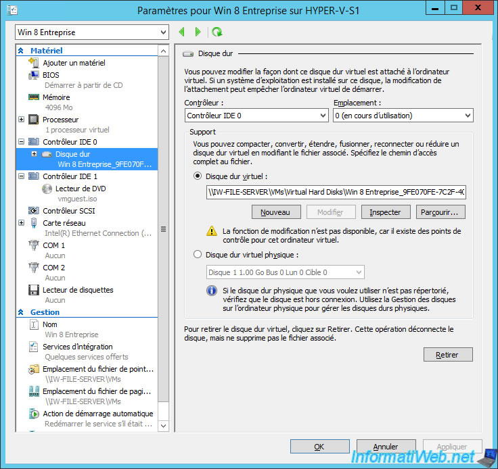Click the Nom icon under Gestion
Viewport: 498px width, 469px height.
[x=34, y=324]
